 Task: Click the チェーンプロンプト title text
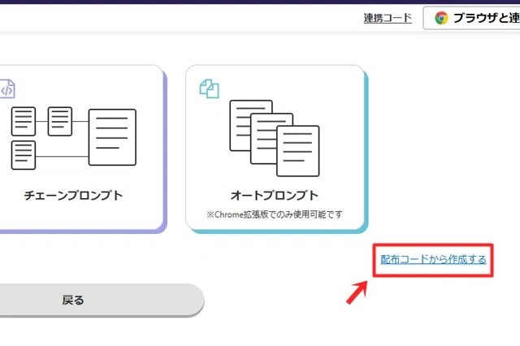(73, 195)
